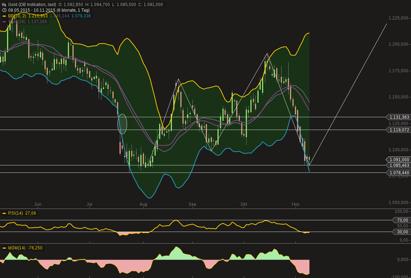
Task: Click the yellow MOM(14) legend dash icon
Action: point(4,248)
